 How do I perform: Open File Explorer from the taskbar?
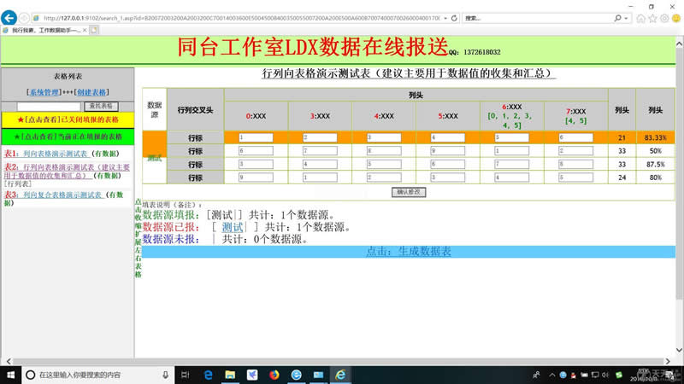tap(230, 375)
